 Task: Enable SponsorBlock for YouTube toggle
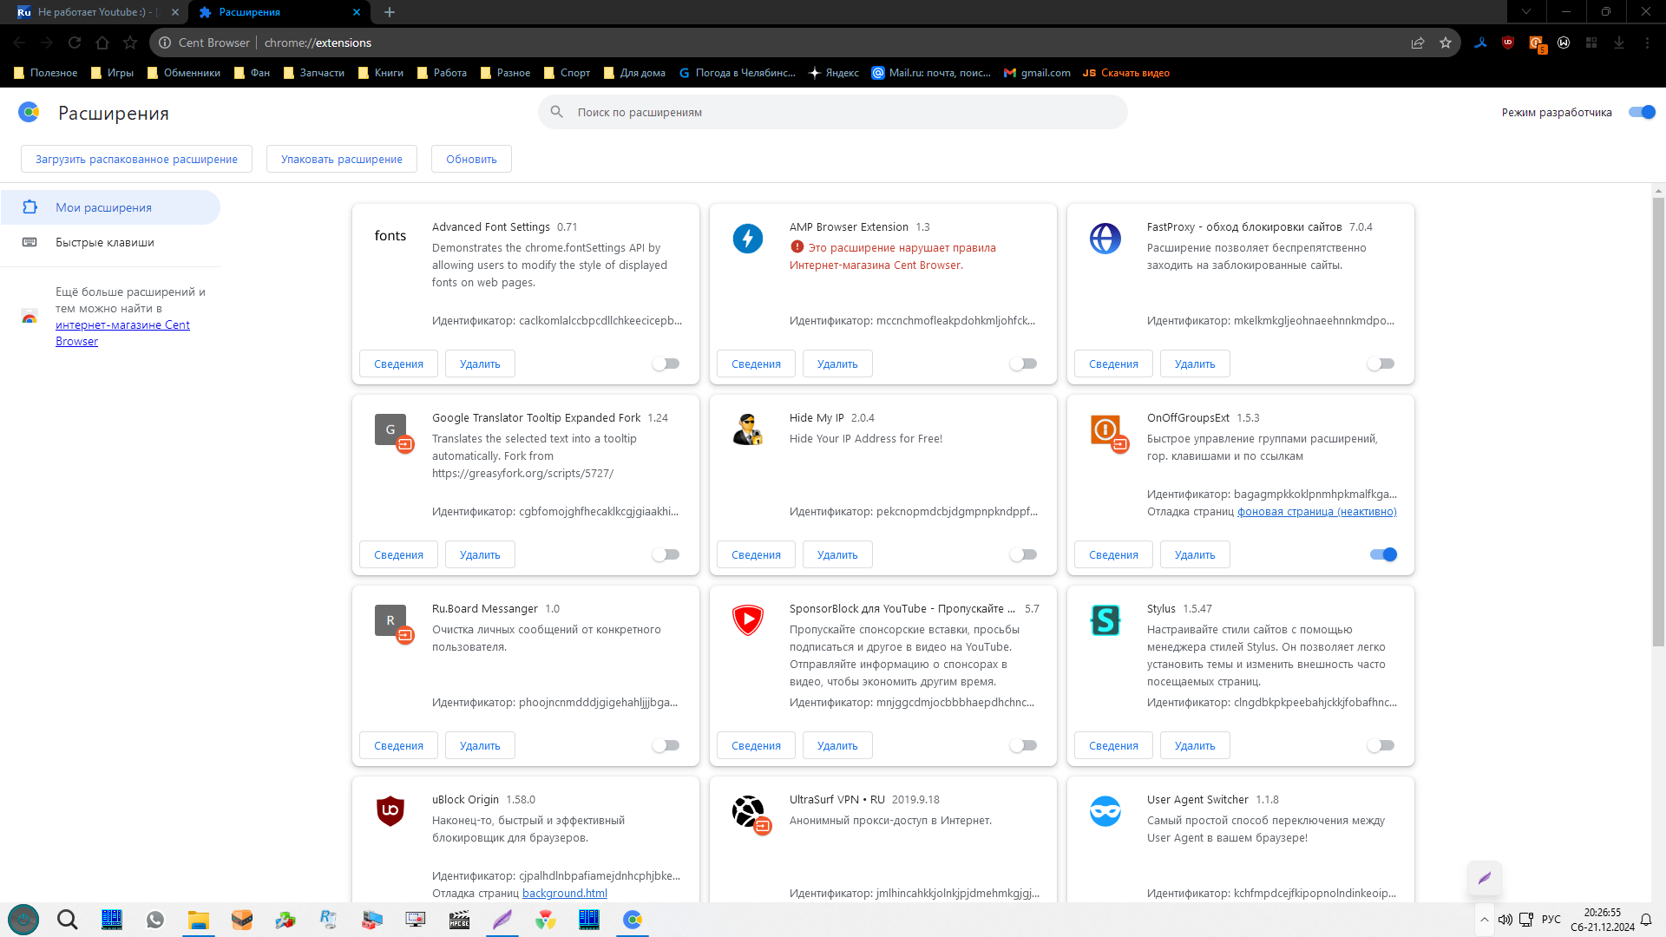pos(1024,745)
